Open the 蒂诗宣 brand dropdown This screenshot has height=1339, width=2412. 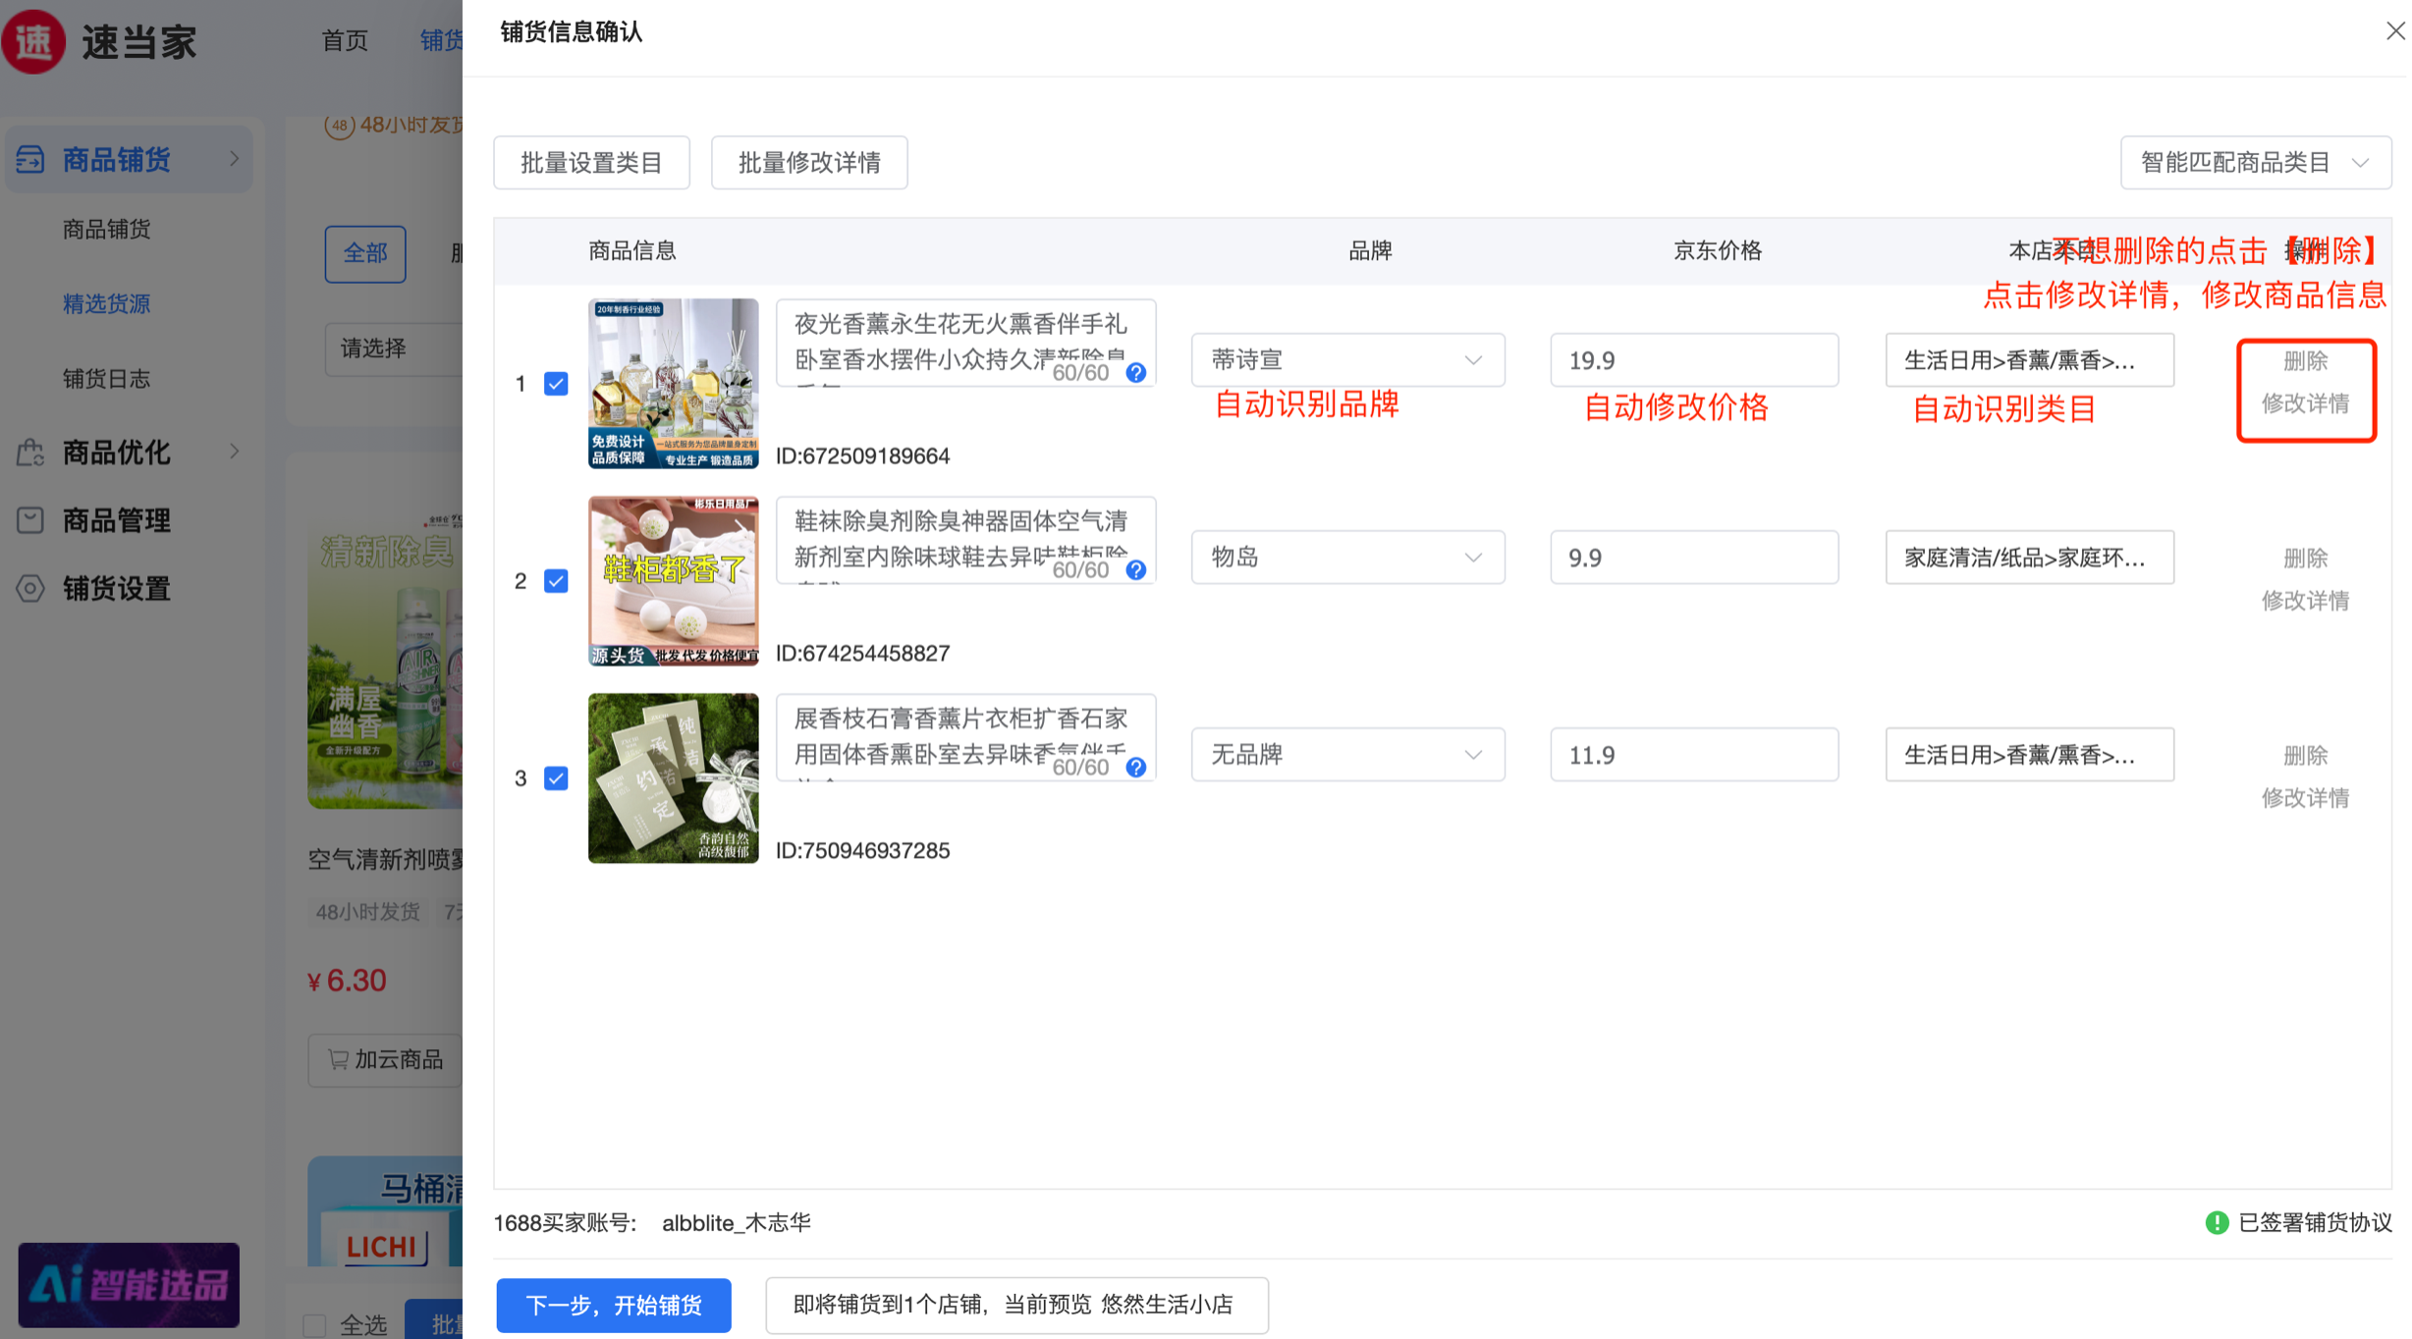tap(1346, 360)
